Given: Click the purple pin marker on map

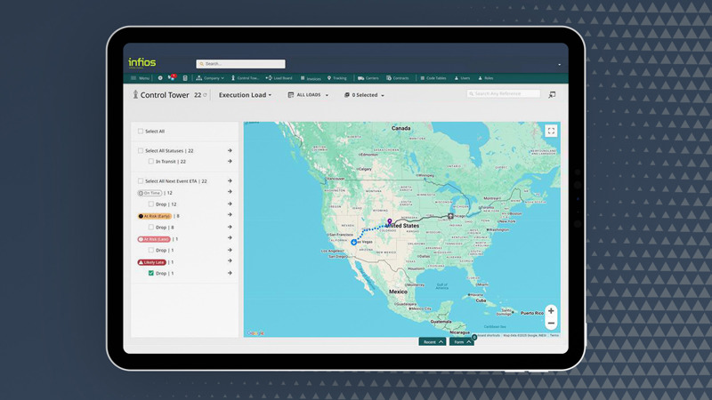Looking at the screenshot, I should (389, 221).
